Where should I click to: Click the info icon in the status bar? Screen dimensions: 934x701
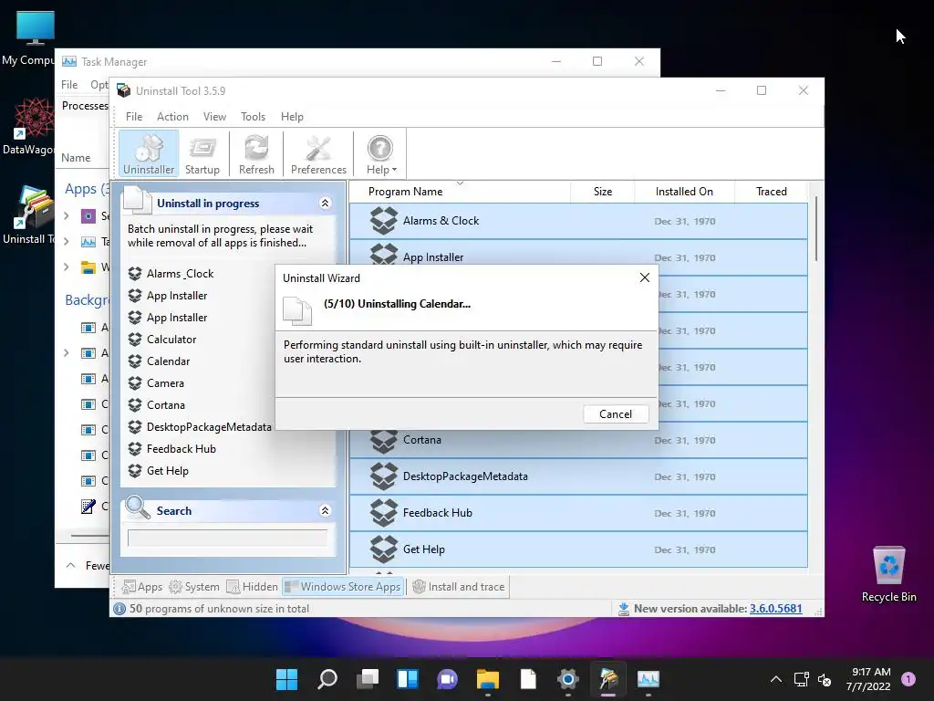coord(119,609)
